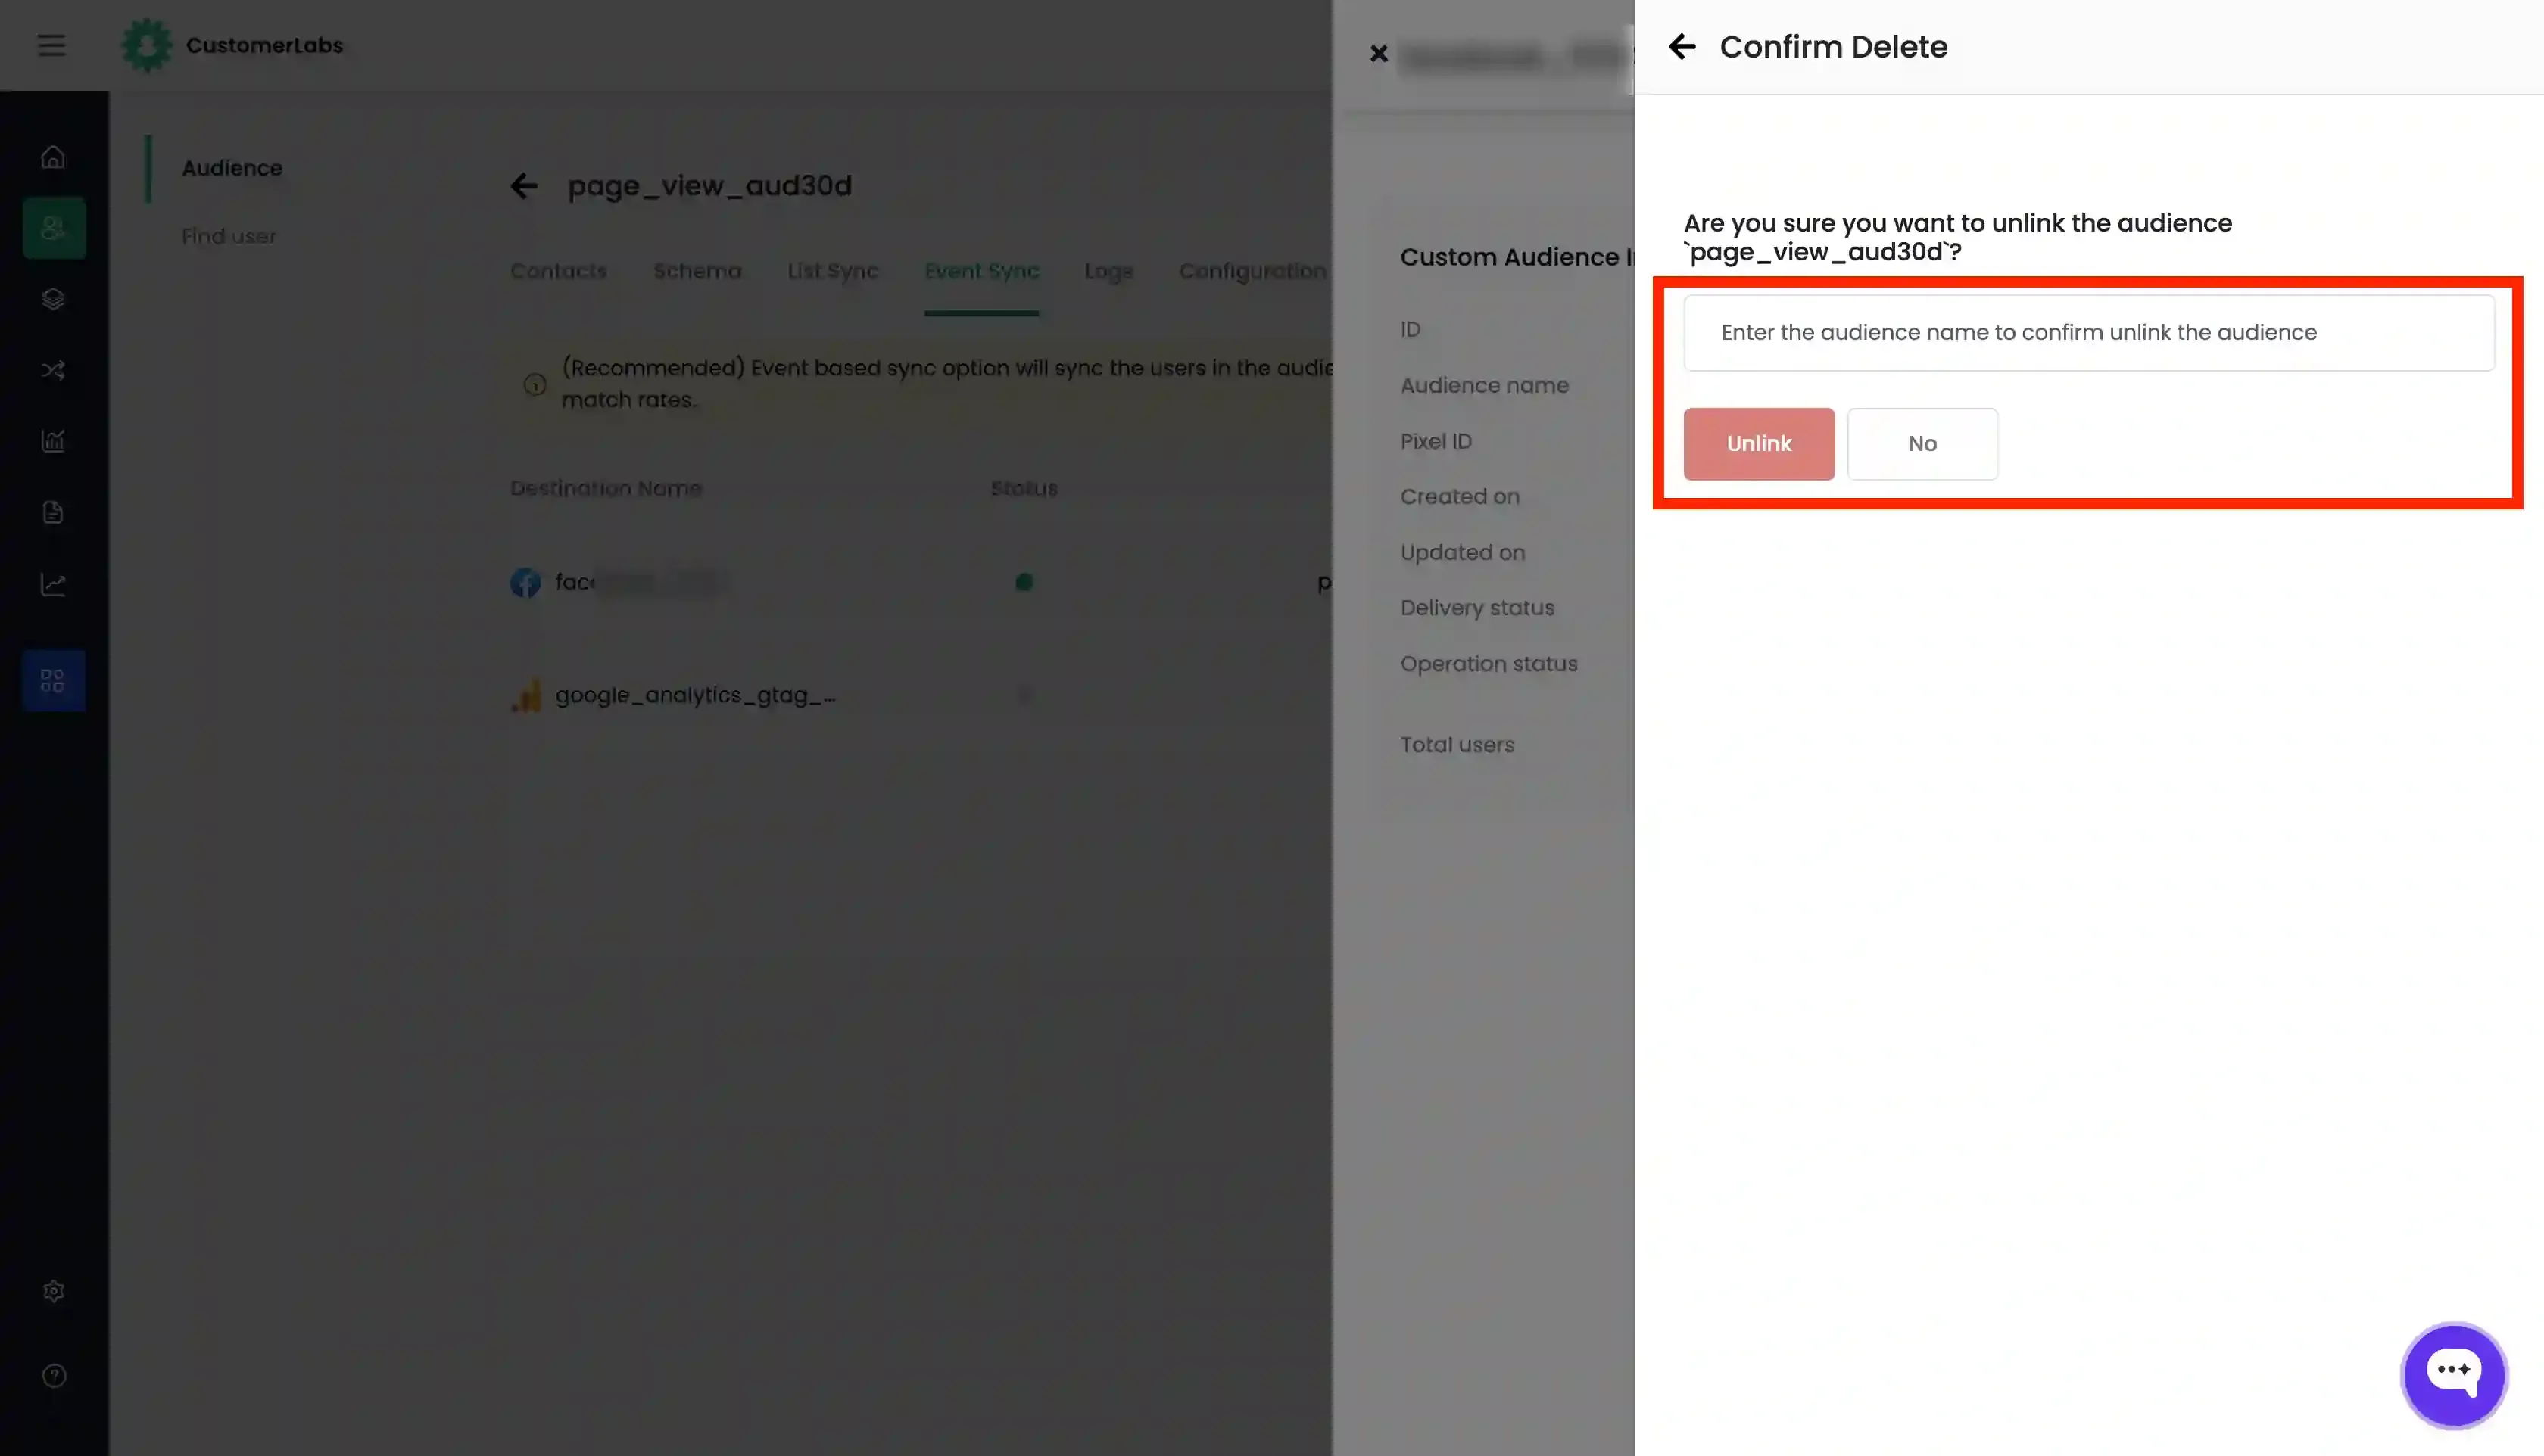Open the chat support bubble

point(2453,1375)
